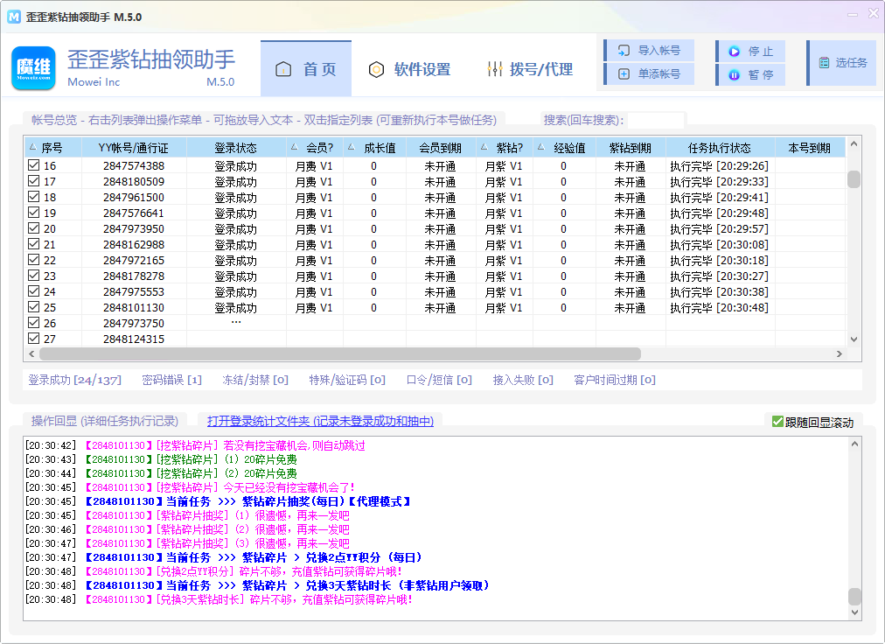Sort by the 紫钻? column header
This screenshot has height=644, width=885.
505,148
